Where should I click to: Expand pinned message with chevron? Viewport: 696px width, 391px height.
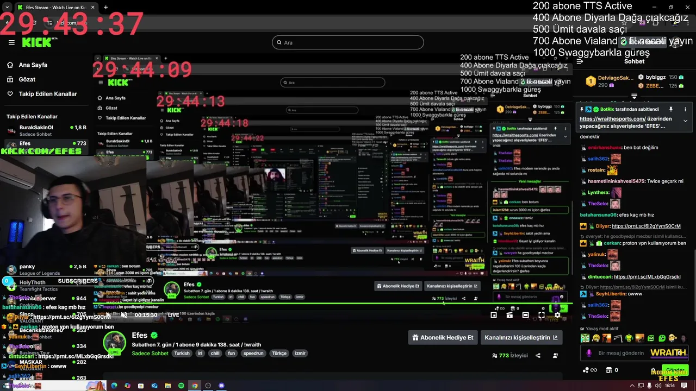685,121
